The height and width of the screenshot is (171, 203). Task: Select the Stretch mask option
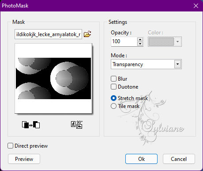113,98
